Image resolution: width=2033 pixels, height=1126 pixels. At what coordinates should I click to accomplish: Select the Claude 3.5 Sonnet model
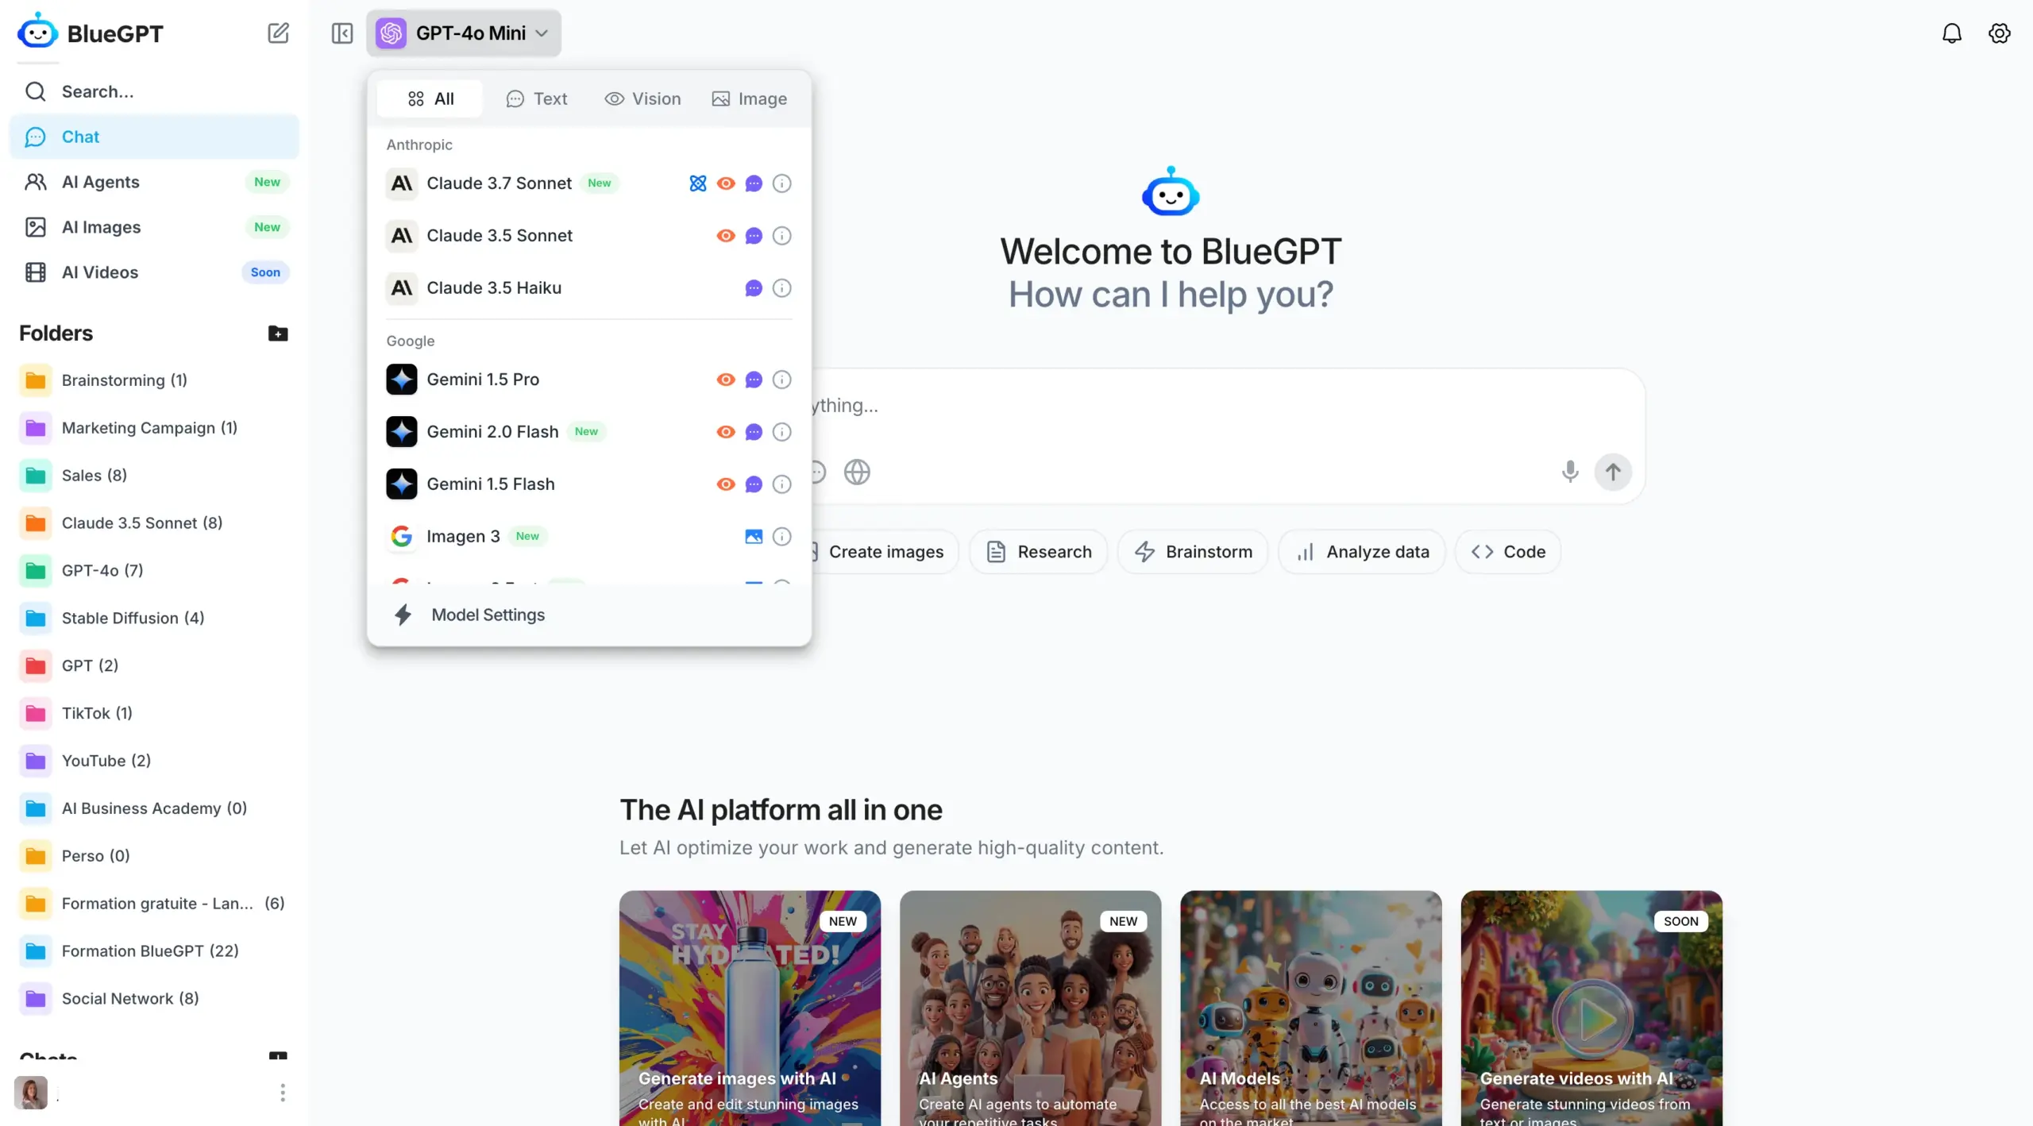point(589,236)
